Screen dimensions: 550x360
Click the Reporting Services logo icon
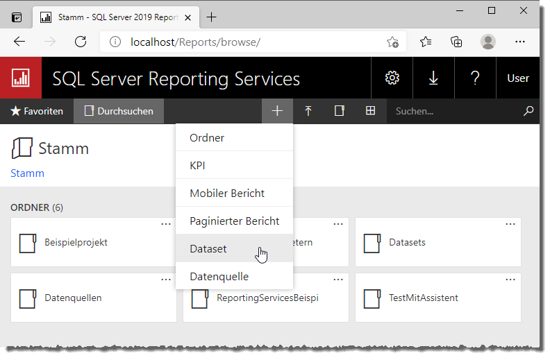pos(21,78)
